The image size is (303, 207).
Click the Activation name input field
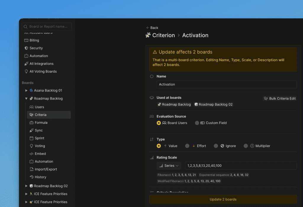(x=226, y=85)
